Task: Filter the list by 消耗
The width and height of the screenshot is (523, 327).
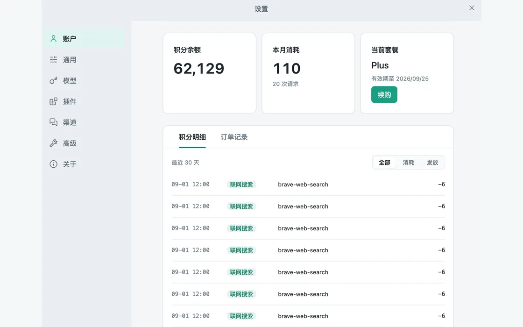Action: click(408, 163)
